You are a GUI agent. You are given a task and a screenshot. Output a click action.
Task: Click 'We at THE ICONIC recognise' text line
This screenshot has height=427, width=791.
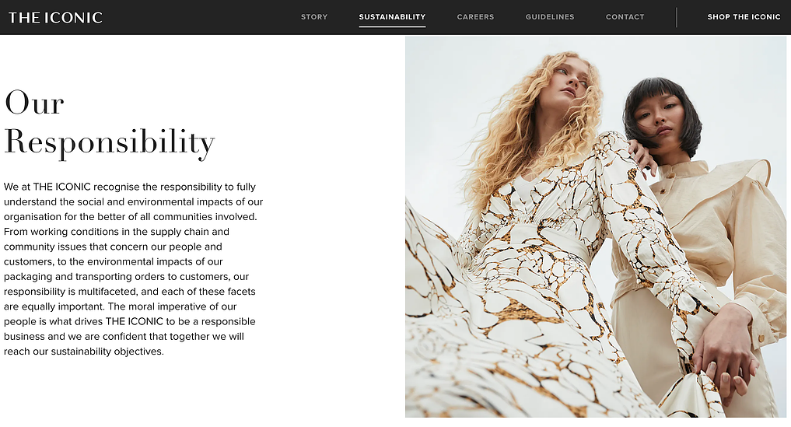(130, 187)
